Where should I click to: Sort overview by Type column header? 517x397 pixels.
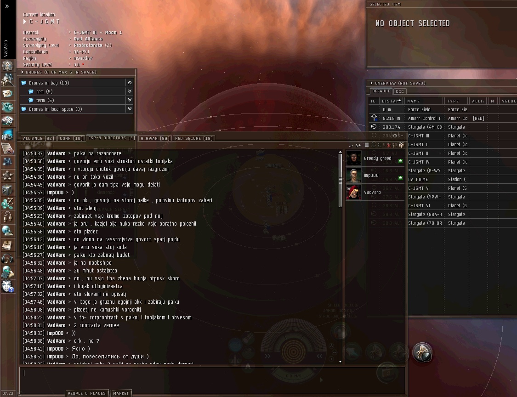pyautogui.click(x=456, y=101)
